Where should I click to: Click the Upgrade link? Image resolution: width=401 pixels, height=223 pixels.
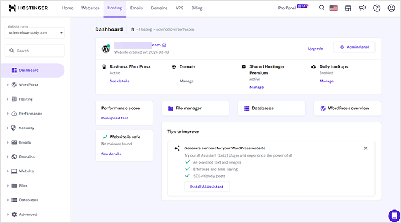tap(315, 48)
